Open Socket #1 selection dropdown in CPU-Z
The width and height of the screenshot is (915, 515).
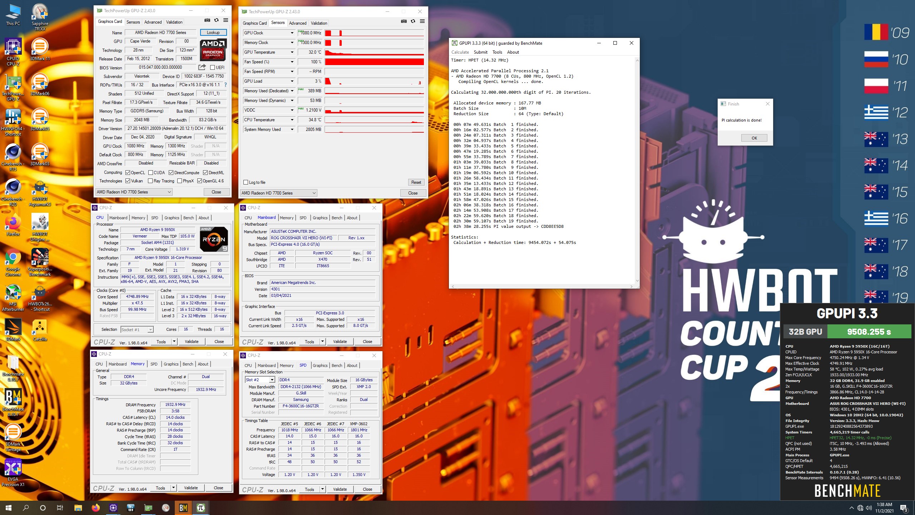[x=137, y=330]
